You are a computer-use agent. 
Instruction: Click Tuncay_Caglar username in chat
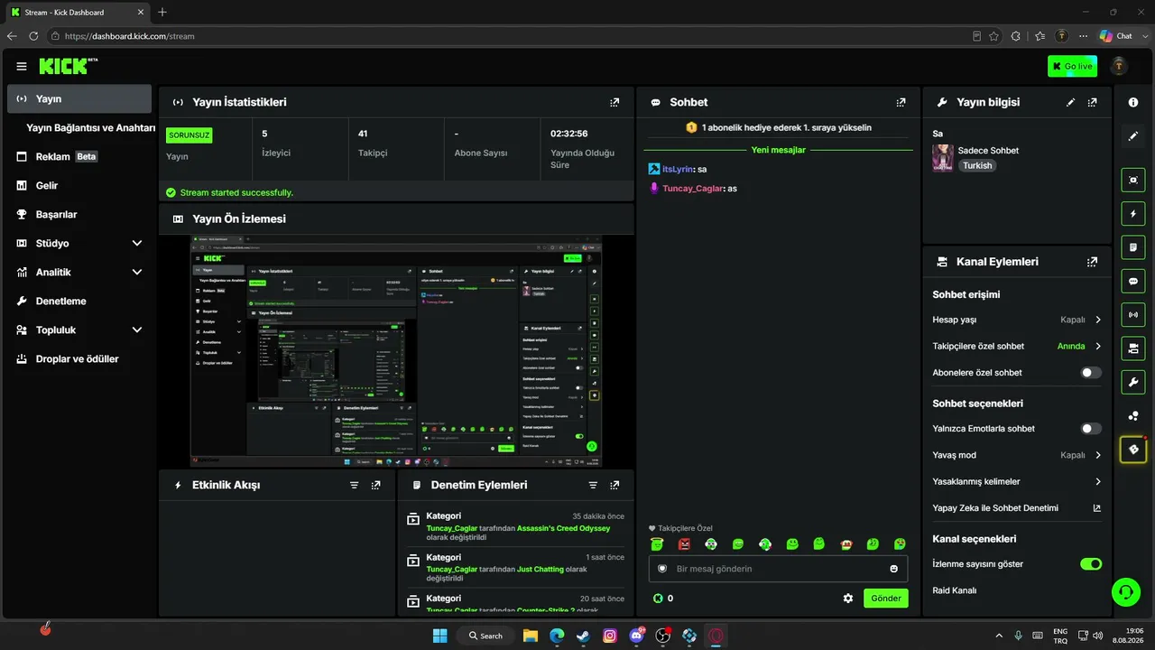pos(693,189)
